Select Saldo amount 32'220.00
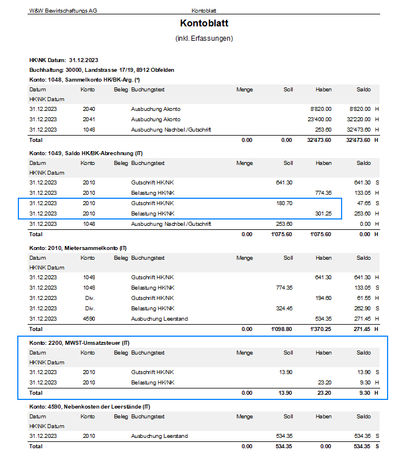Image resolution: width=406 pixels, height=458 pixels. (x=359, y=120)
